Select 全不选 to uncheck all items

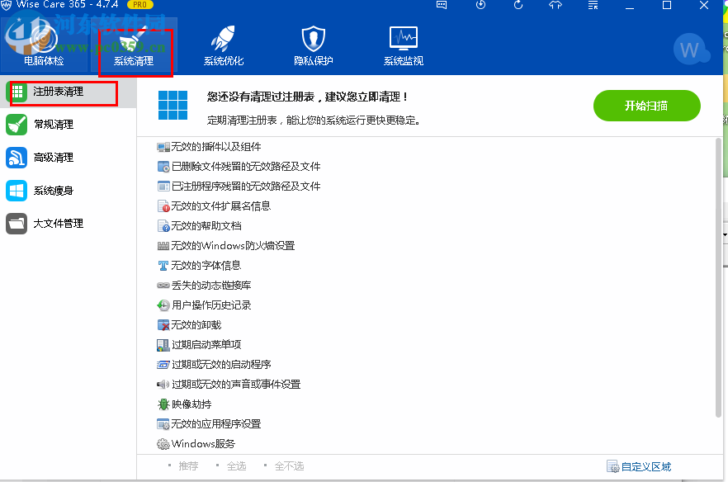click(x=289, y=465)
